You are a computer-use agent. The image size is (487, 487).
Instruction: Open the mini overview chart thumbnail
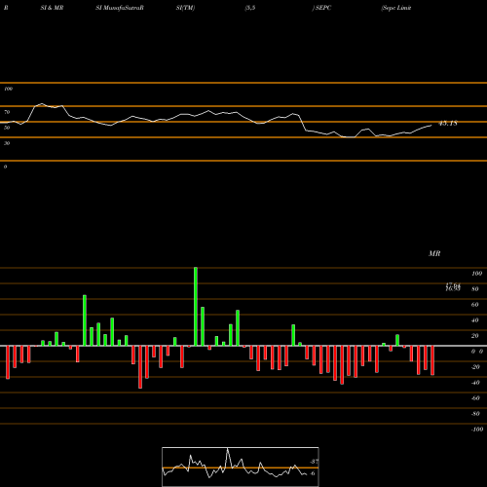241,467
